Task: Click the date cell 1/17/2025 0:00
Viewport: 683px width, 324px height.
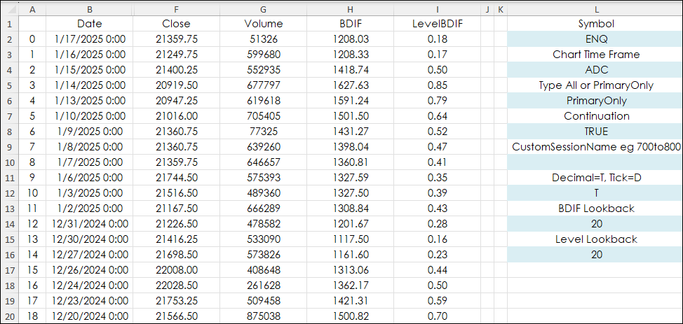Action: [89, 38]
